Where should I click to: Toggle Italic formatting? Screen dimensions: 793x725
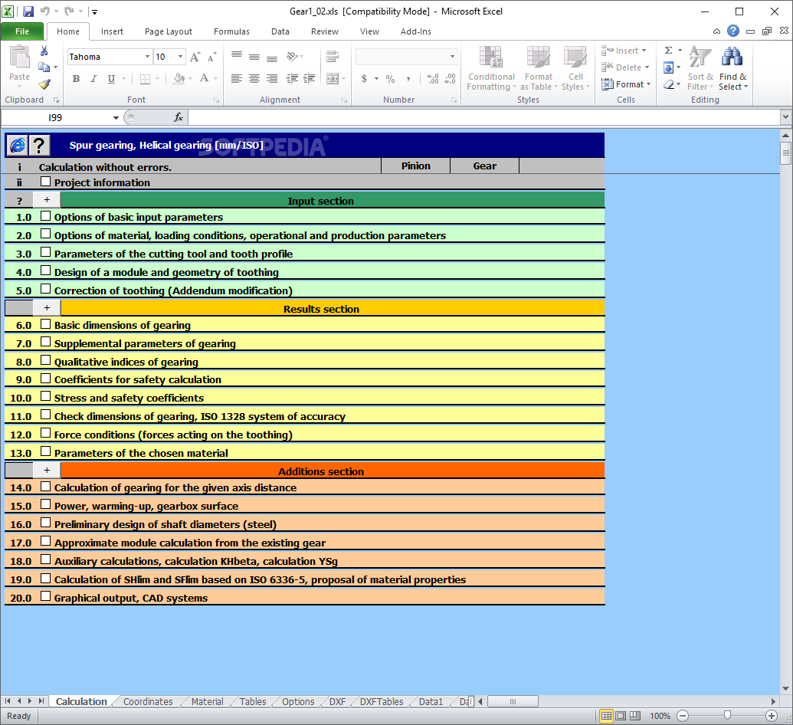point(93,78)
